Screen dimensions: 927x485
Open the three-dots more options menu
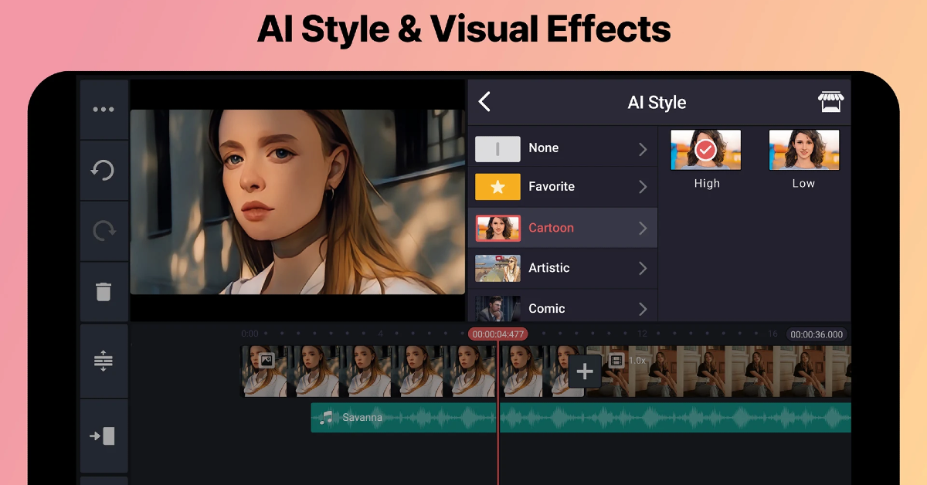(104, 110)
